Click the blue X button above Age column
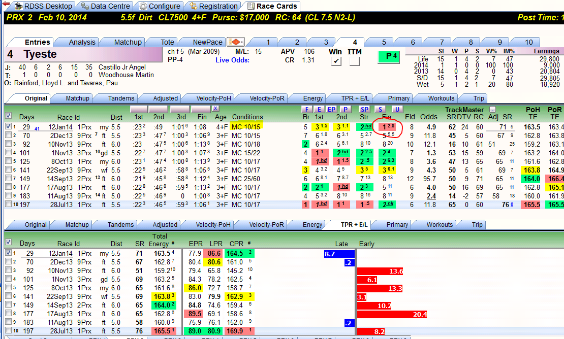Screen dimensions: 564x339 point(215,109)
